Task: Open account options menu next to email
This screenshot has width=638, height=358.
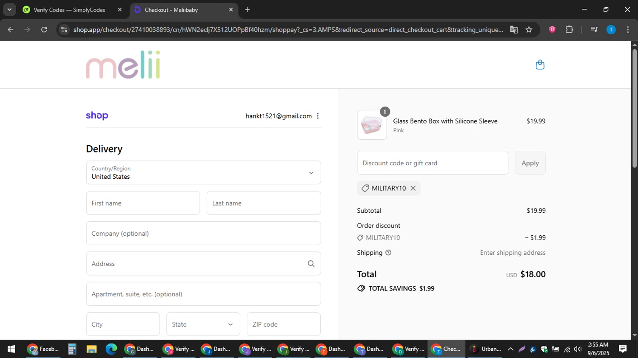Action: 318,116
